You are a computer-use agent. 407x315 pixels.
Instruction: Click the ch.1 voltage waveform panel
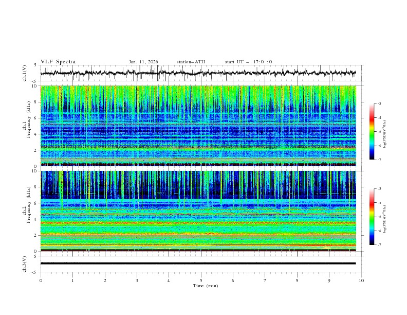coord(200,73)
